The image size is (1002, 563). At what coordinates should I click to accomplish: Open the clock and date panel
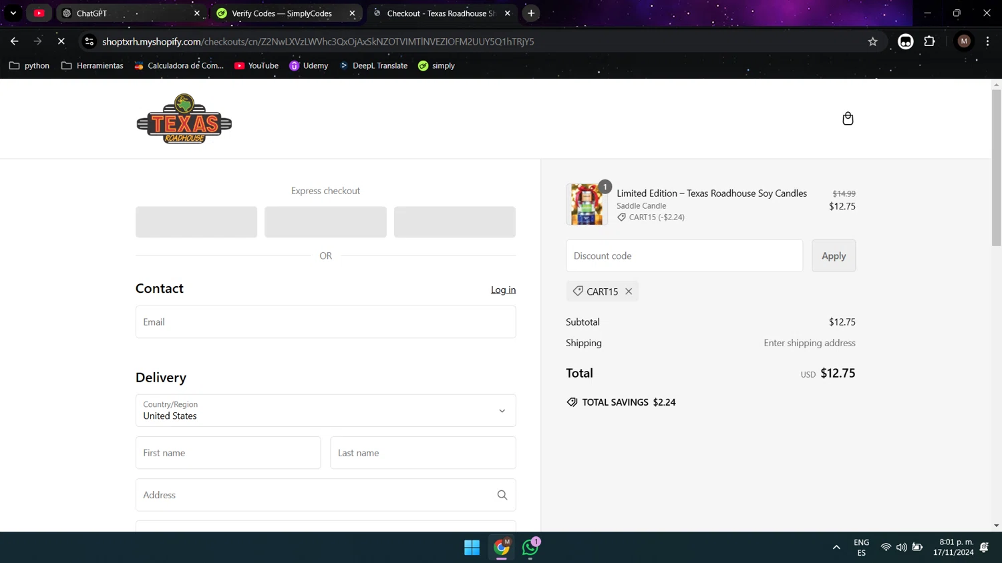pyautogui.click(x=953, y=548)
